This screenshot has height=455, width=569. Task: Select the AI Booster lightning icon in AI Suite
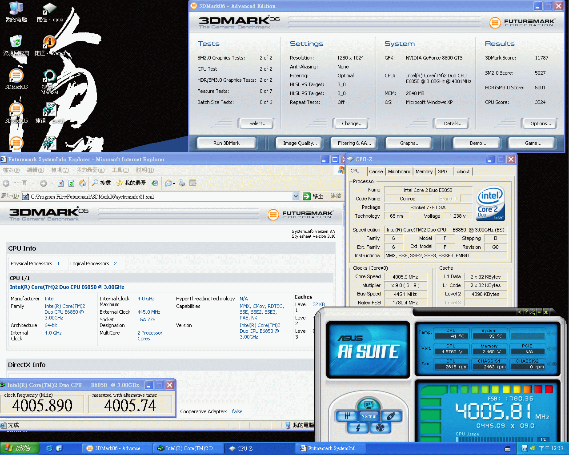[358, 427]
